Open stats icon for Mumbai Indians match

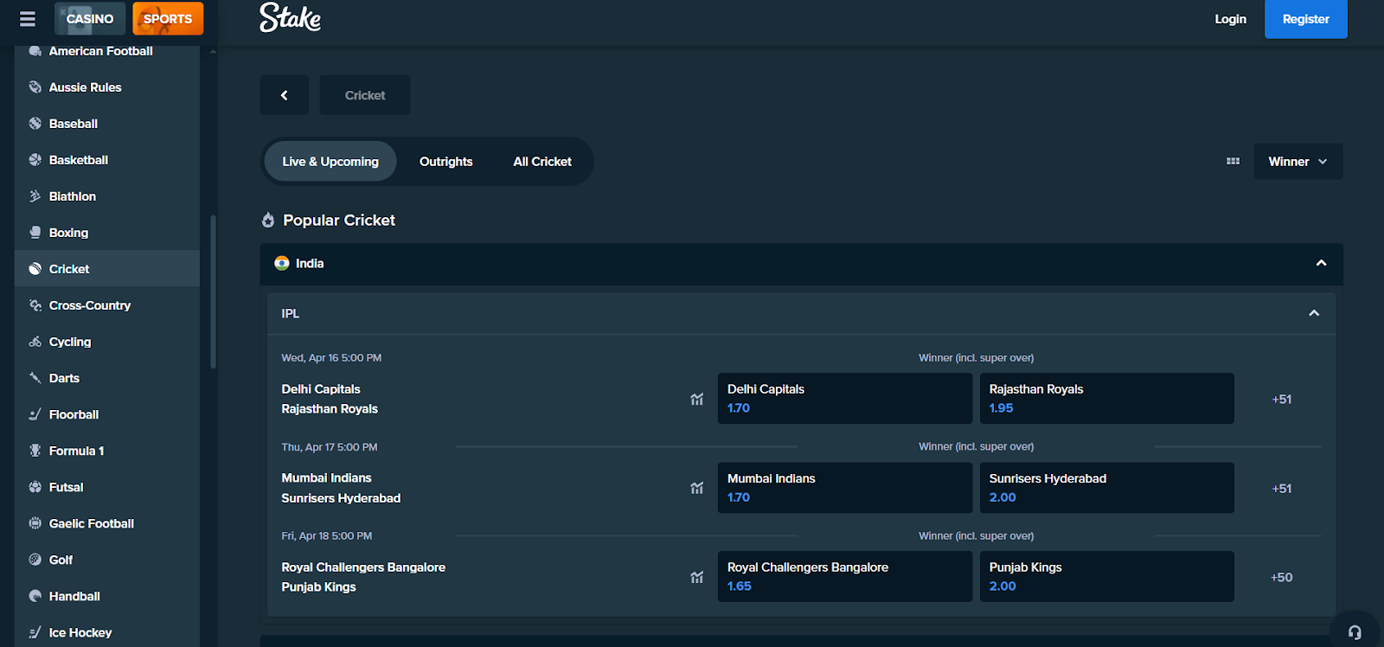[x=696, y=488]
